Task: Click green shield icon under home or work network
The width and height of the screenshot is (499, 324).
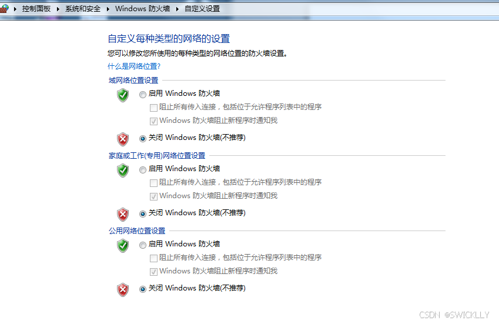Action: [x=123, y=171]
